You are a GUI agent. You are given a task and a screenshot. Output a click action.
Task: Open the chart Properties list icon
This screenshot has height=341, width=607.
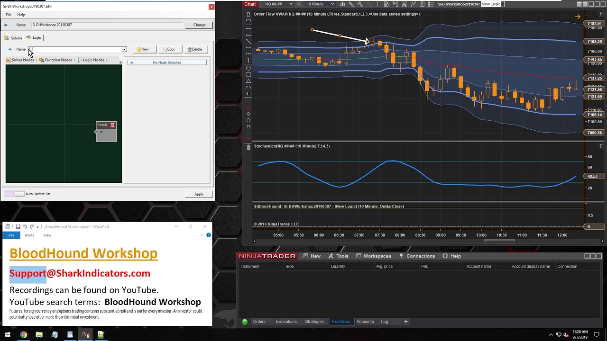coord(431,4)
